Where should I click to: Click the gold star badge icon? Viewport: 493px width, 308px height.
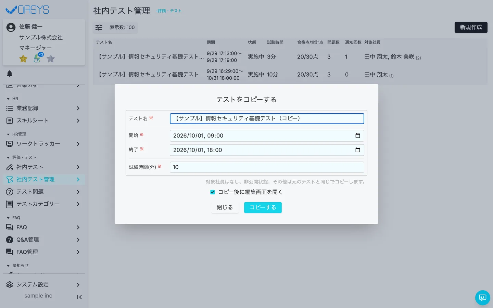point(23,59)
